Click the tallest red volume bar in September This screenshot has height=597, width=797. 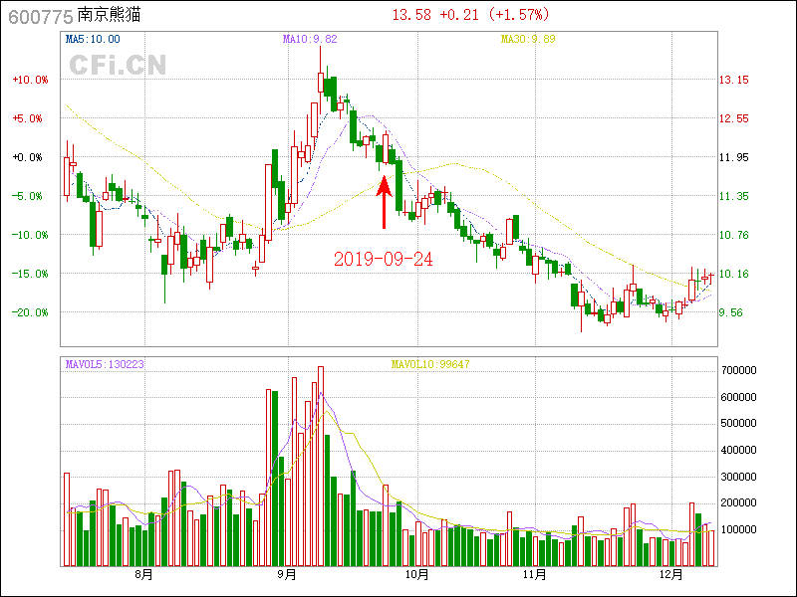[321, 466]
